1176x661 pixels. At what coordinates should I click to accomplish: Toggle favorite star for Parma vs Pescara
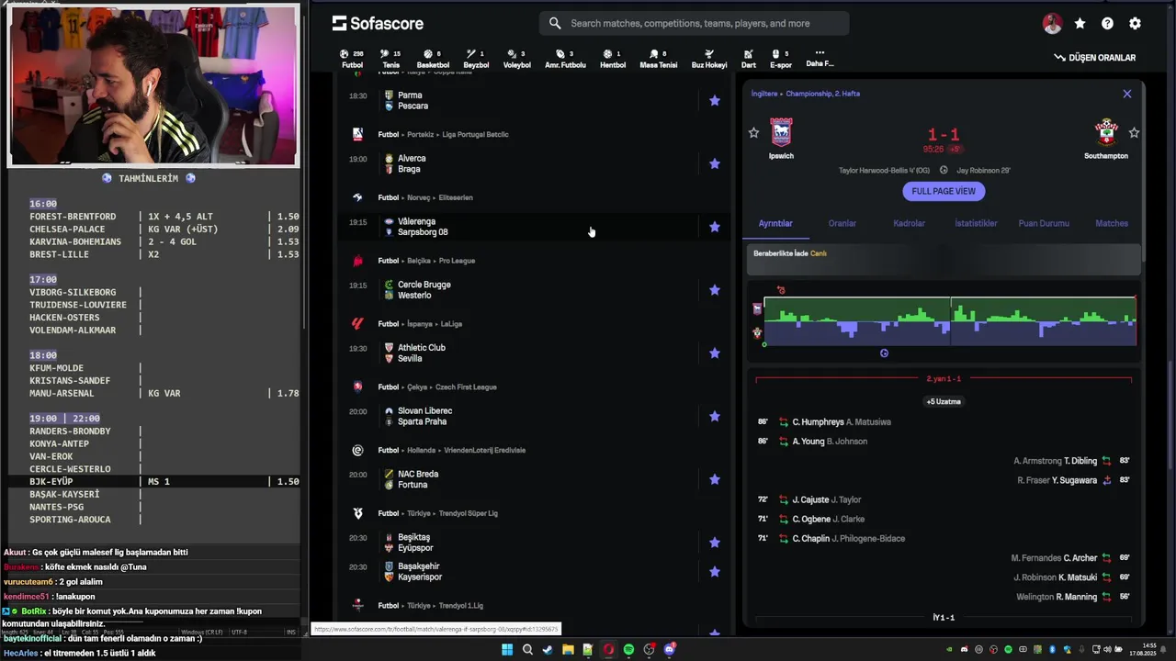715,101
